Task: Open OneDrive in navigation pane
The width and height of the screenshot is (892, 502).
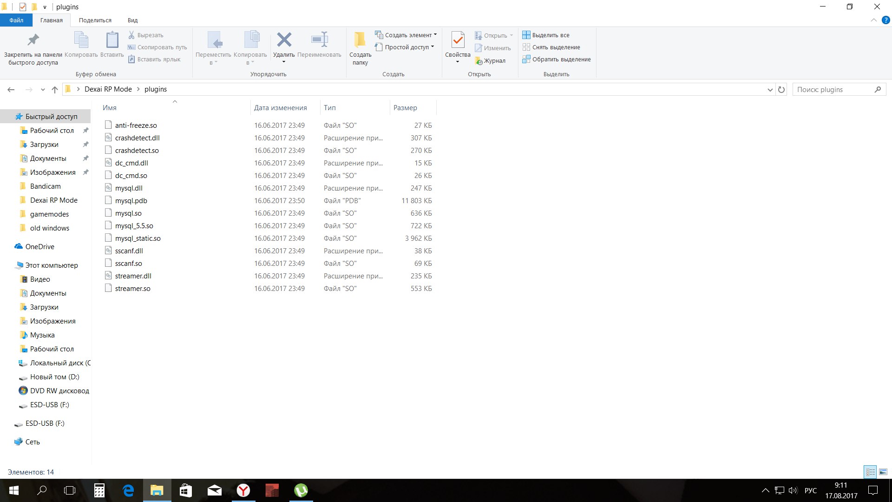Action: (x=40, y=246)
